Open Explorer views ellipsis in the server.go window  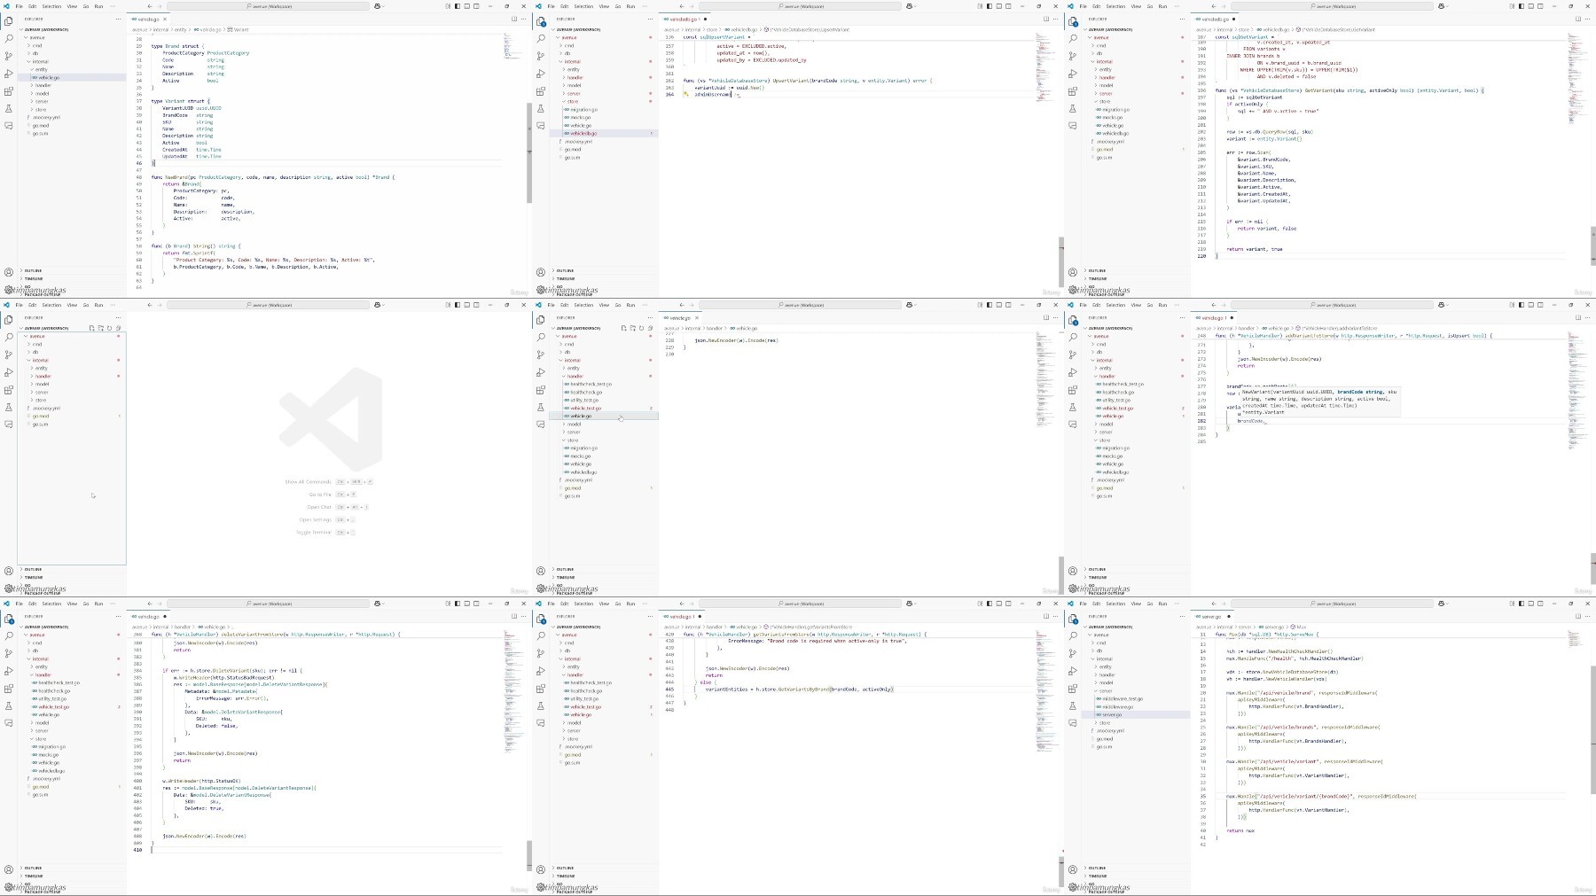click(1182, 616)
